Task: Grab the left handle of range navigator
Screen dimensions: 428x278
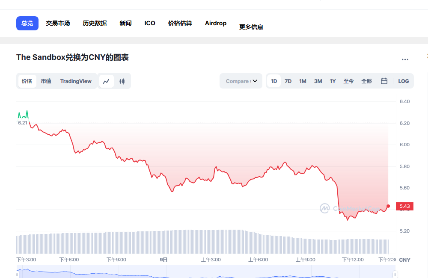Action: coord(17,275)
